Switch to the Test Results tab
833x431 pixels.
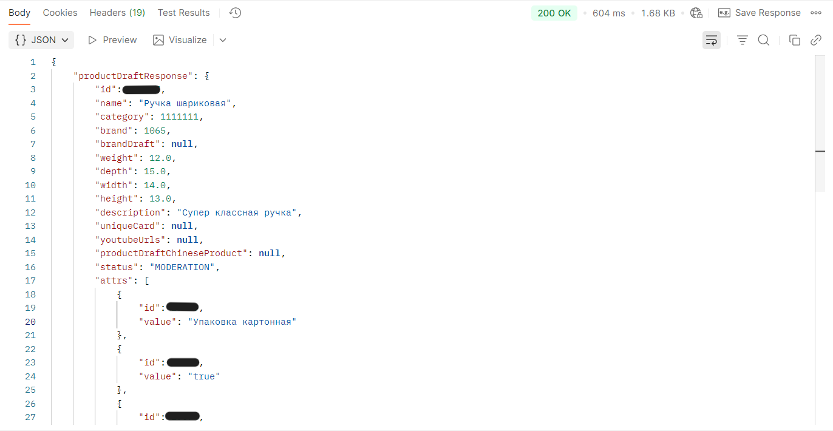click(x=183, y=13)
